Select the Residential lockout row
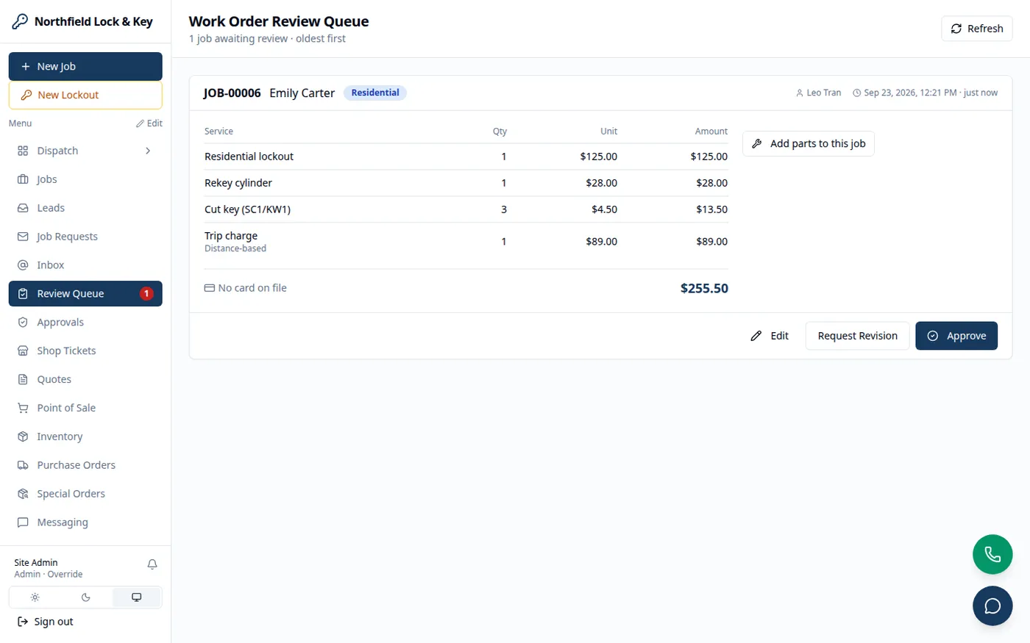 coord(466,157)
